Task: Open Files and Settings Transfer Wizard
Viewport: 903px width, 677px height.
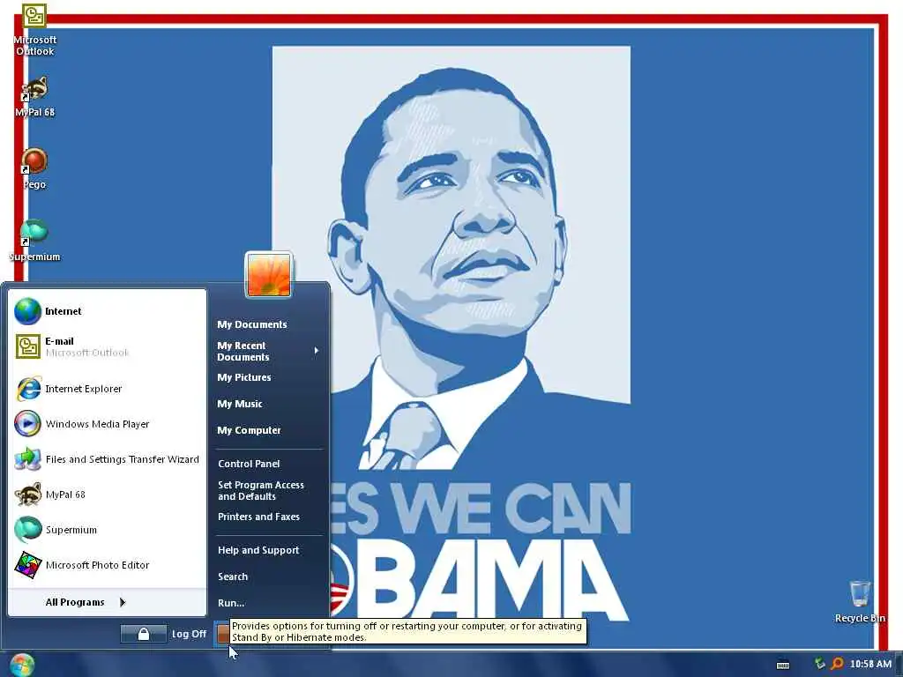Action: coord(107,459)
